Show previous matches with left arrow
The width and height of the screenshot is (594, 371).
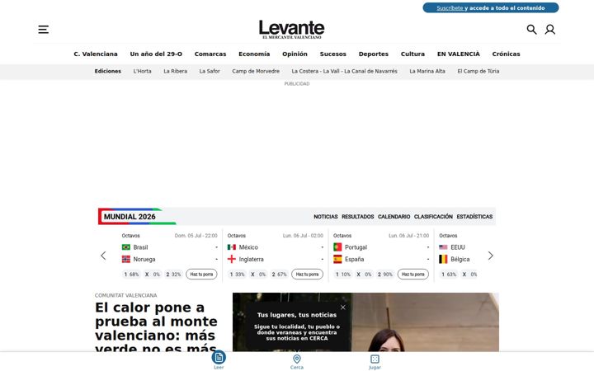point(103,256)
